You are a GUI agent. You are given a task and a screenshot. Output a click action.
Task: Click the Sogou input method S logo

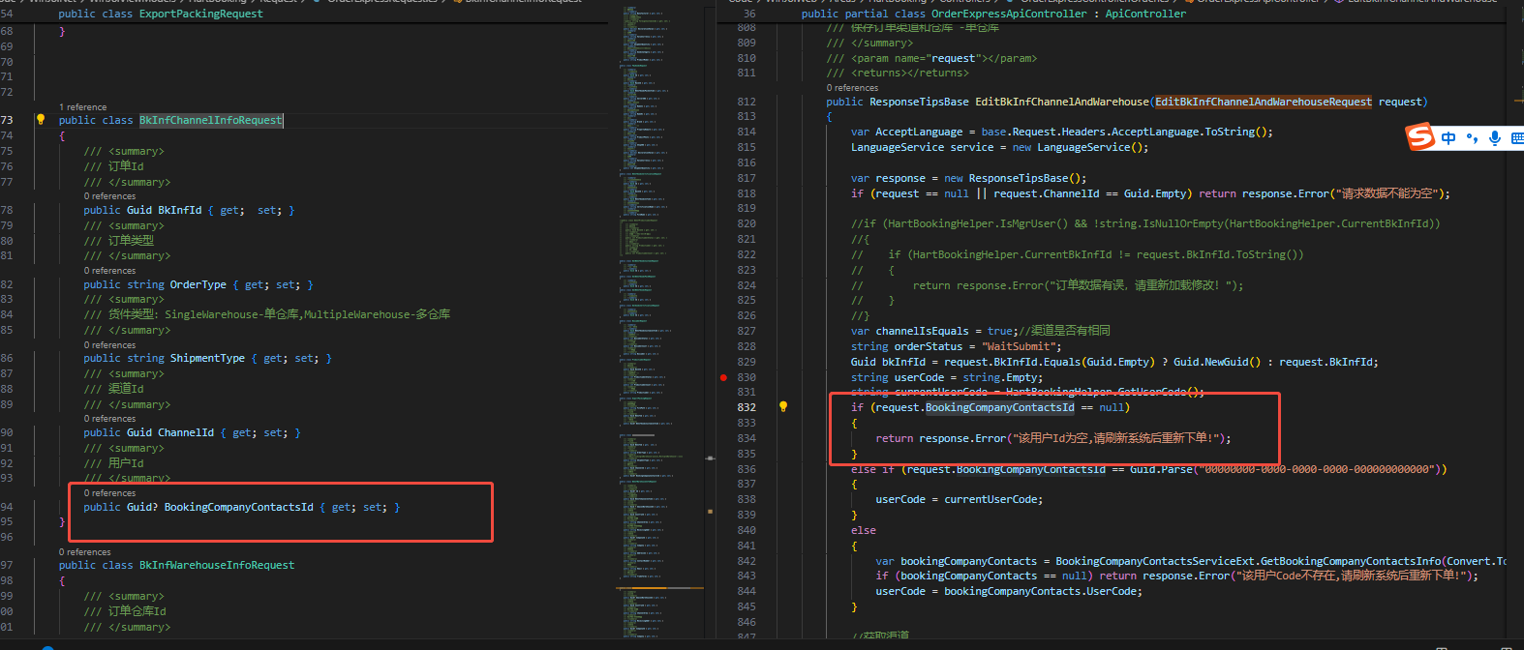click(x=1419, y=136)
